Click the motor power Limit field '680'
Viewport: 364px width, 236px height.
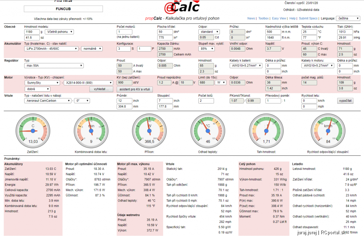tap(206, 82)
